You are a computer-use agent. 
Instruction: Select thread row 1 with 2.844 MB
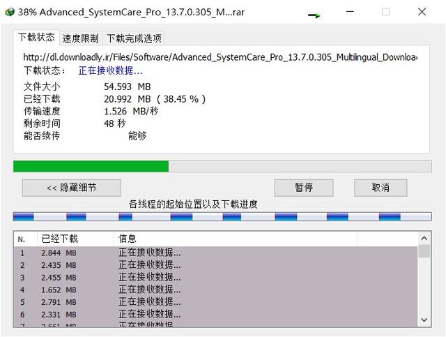(215, 253)
